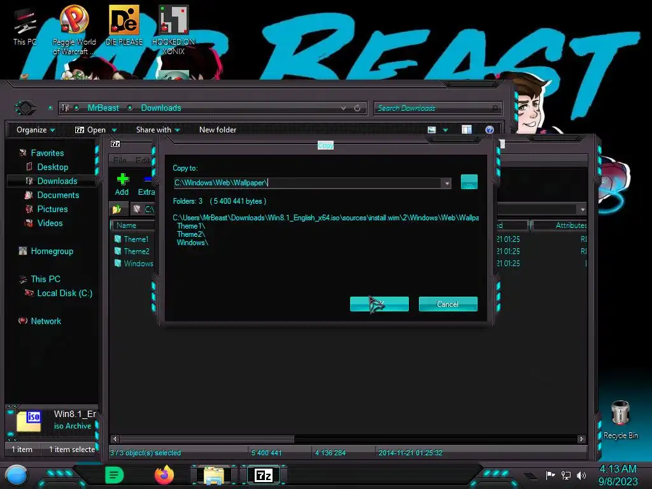
Task: Select Downloads in the navigation pane
Action: (57, 181)
